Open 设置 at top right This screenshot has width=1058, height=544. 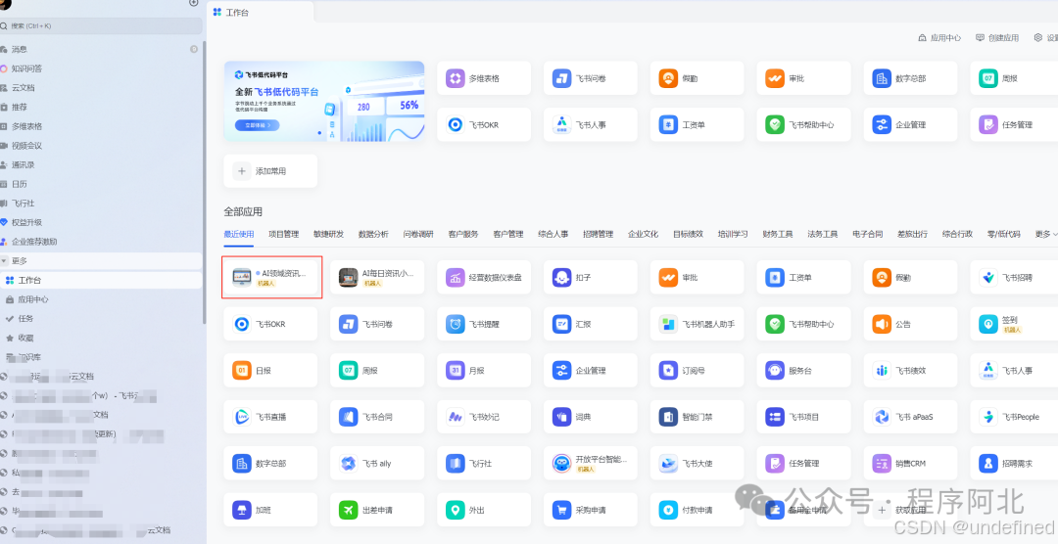pos(1046,38)
